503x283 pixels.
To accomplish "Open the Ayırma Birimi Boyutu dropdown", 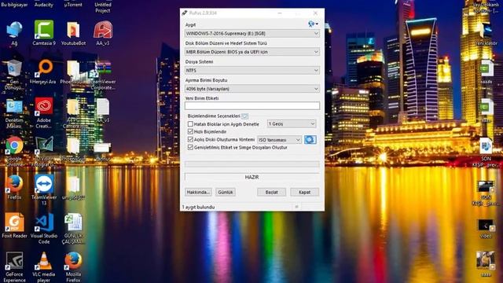I will coord(252,89).
